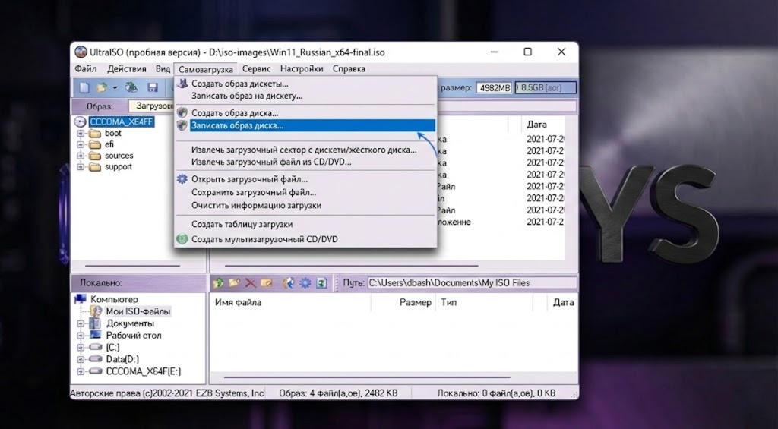778x429 pixels.
Task: Click the Save floppy disk toolbar icon
Action: click(152, 87)
